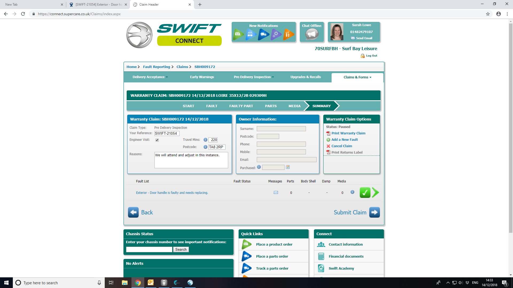
Task: Go to the FAULTY PART step tab
Action: tap(241, 106)
